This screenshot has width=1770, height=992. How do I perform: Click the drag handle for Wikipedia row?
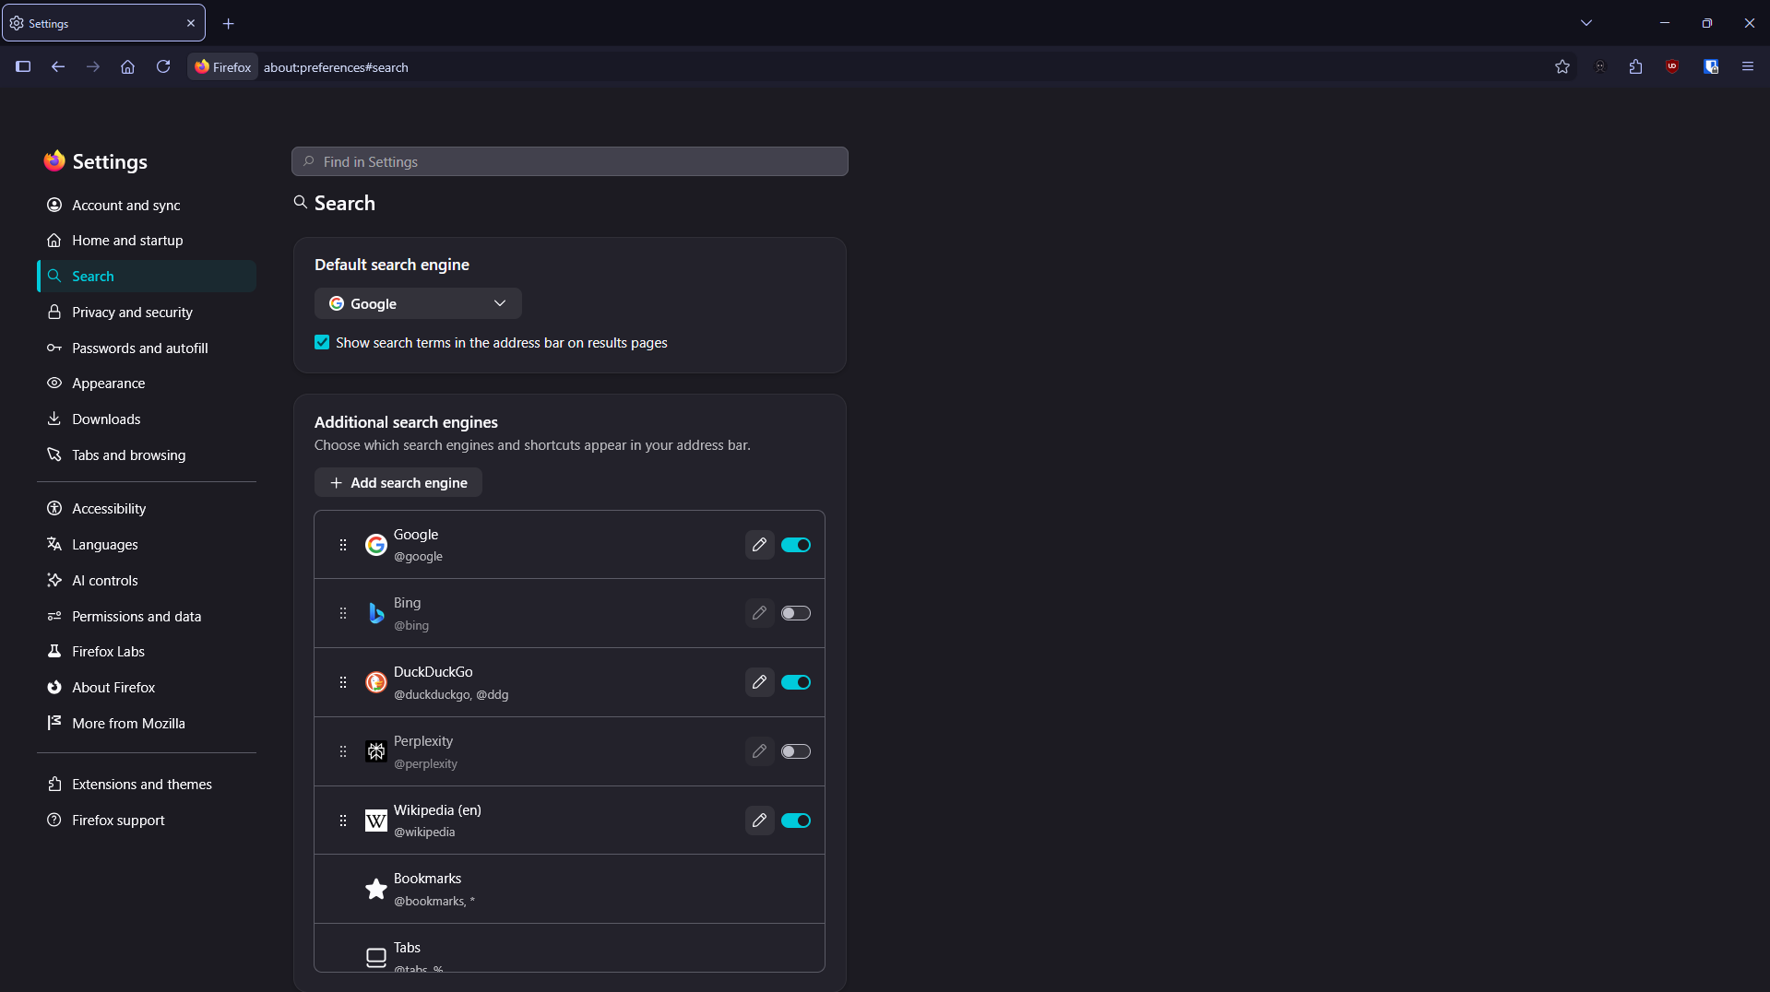point(343,821)
